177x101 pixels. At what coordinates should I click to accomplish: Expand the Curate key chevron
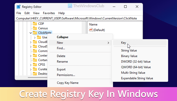(x=31, y=69)
